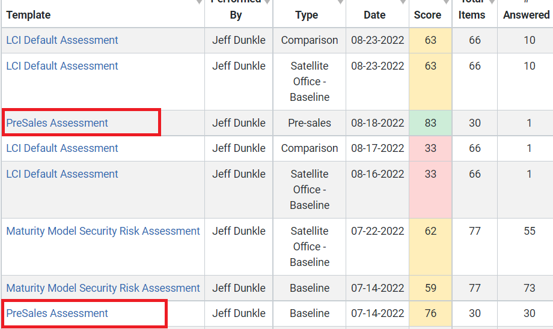
Task: Click the Pre-sales type cell
Action: tap(310, 123)
